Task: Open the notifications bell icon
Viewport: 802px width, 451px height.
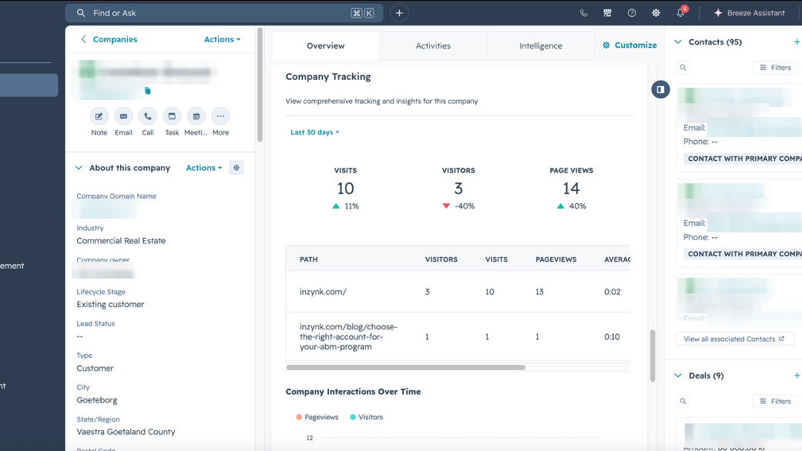Action: pos(680,13)
